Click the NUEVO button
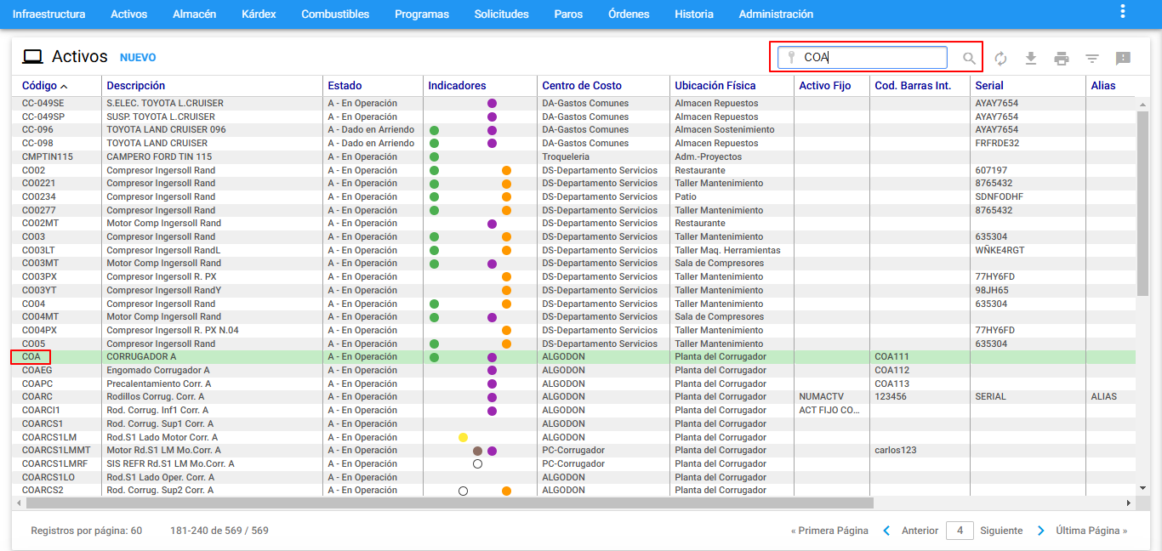The image size is (1162, 551). pyautogui.click(x=138, y=58)
